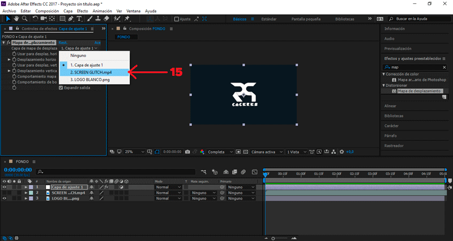Open the Cámara activa view dropdown
453x241 pixels.
coord(267,152)
